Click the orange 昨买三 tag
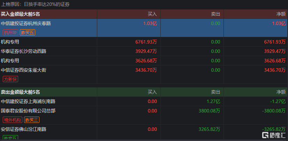Image resolution: width=288 pixels, height=141 pixels. [x=32, y=120]
